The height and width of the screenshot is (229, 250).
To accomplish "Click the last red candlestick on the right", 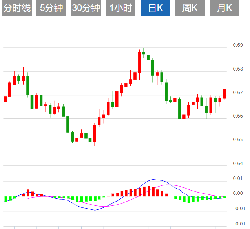I will (x=224, y=94).
